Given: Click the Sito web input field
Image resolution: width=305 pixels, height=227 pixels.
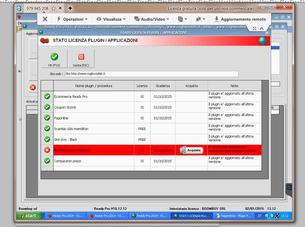Looking at the screenshot, I should (152, 74).
